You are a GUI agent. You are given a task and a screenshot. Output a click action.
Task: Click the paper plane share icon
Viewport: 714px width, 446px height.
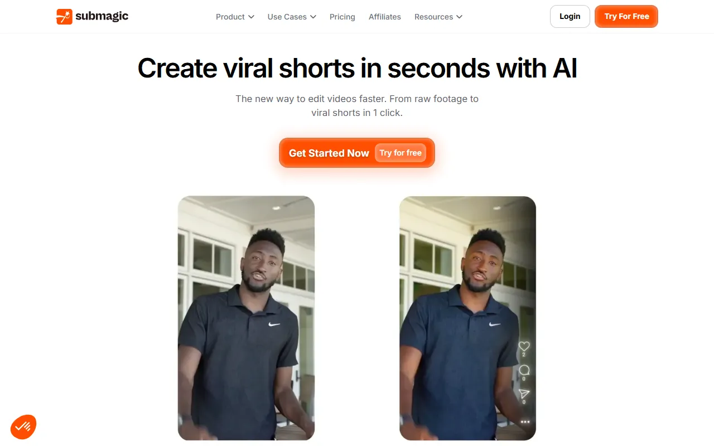[524, 394]
